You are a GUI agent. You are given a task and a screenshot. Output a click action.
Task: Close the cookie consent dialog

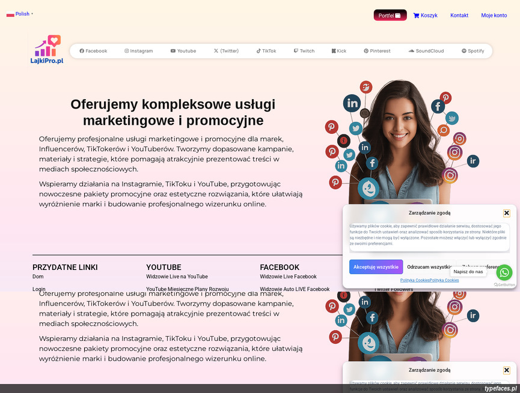coord(506,213)
